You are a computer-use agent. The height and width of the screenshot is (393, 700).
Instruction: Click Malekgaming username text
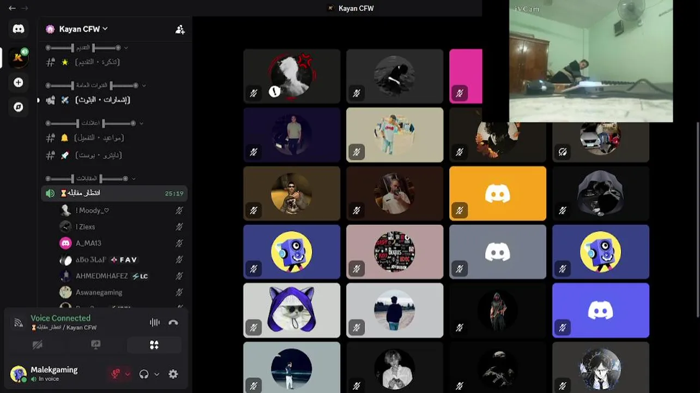click(54, 370)
